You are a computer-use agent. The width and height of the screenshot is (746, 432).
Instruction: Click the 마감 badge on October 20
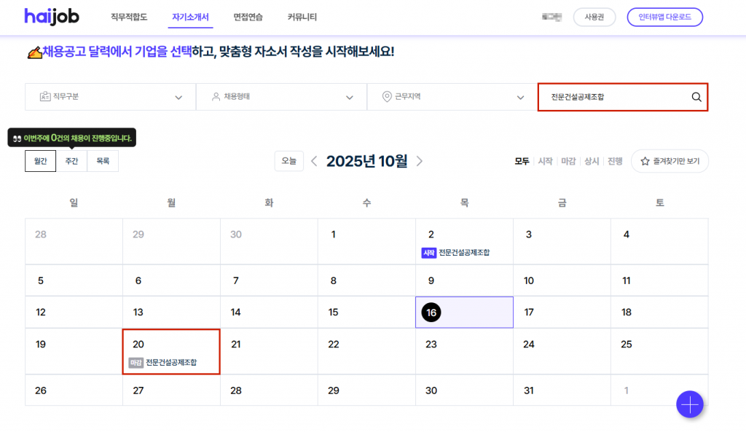point(136,362)
